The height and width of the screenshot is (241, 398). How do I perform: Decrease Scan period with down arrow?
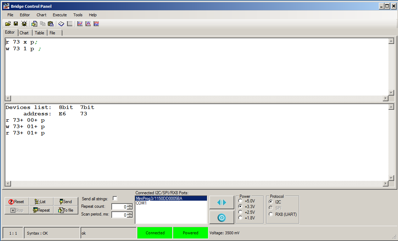pos(130,217)
